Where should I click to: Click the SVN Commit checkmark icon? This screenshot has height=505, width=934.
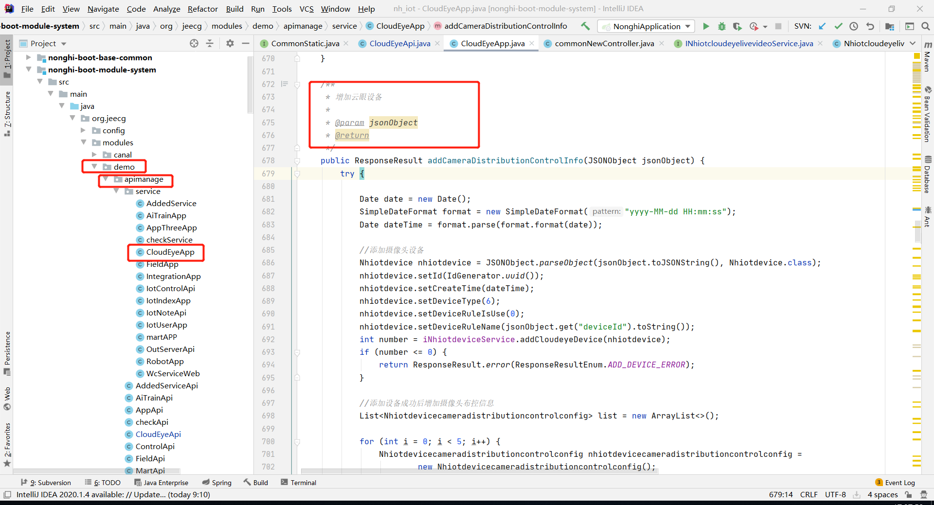coord(838,26)
